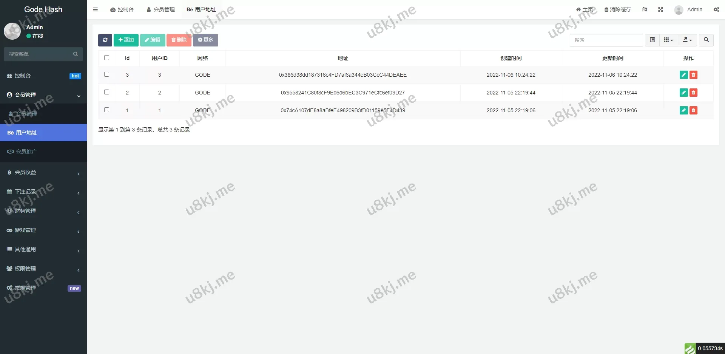Switch to the 控制台 tab
The height and width of the screenshot is (354, 725).
(122, 9)
